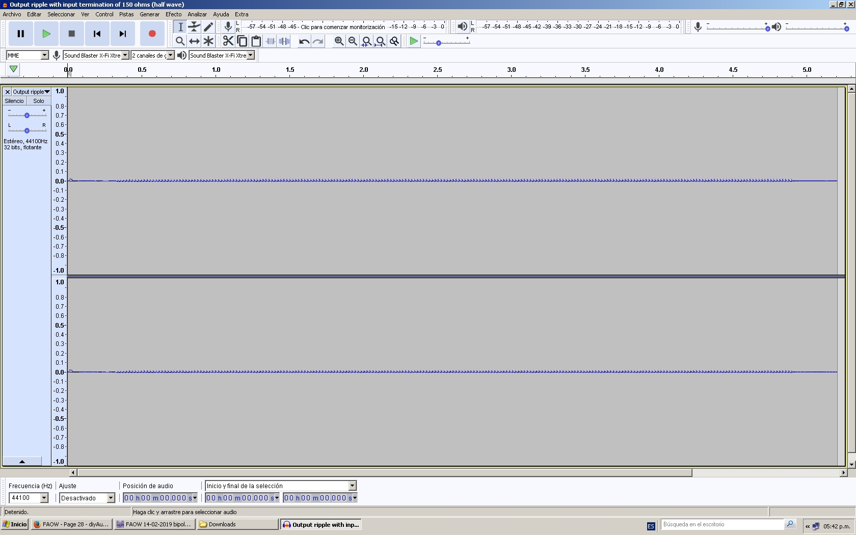Select the Envelope tool
This screenshot has height=535, width=856.
point(194,26)
